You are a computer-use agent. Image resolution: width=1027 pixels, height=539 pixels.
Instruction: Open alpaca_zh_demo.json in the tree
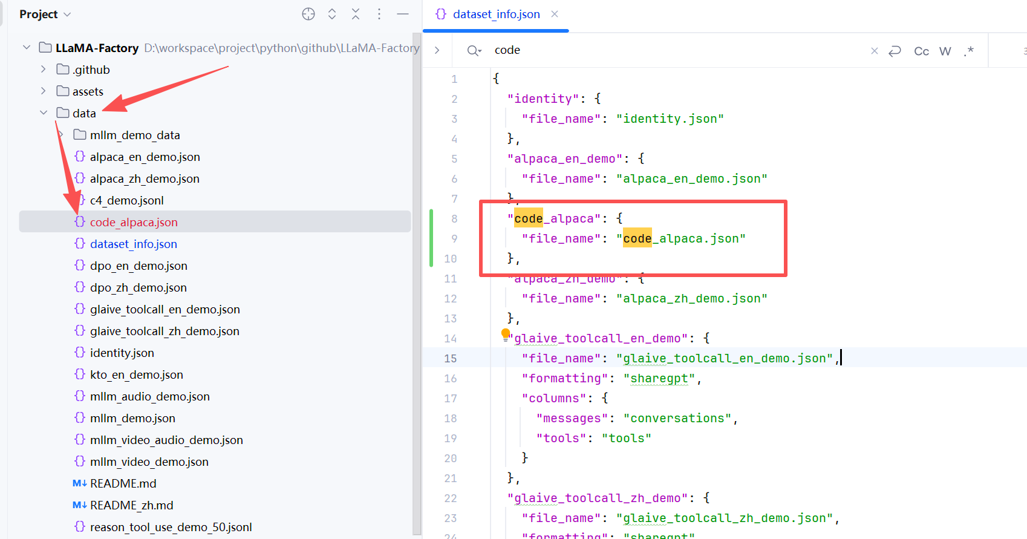[145, 178]
